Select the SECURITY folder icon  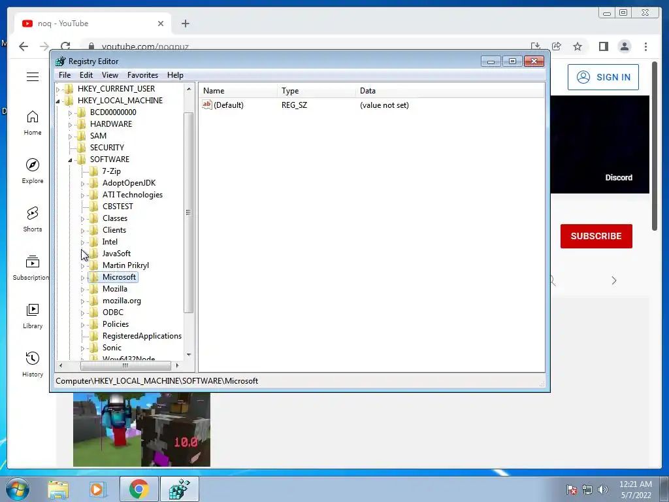pos(82,148)
